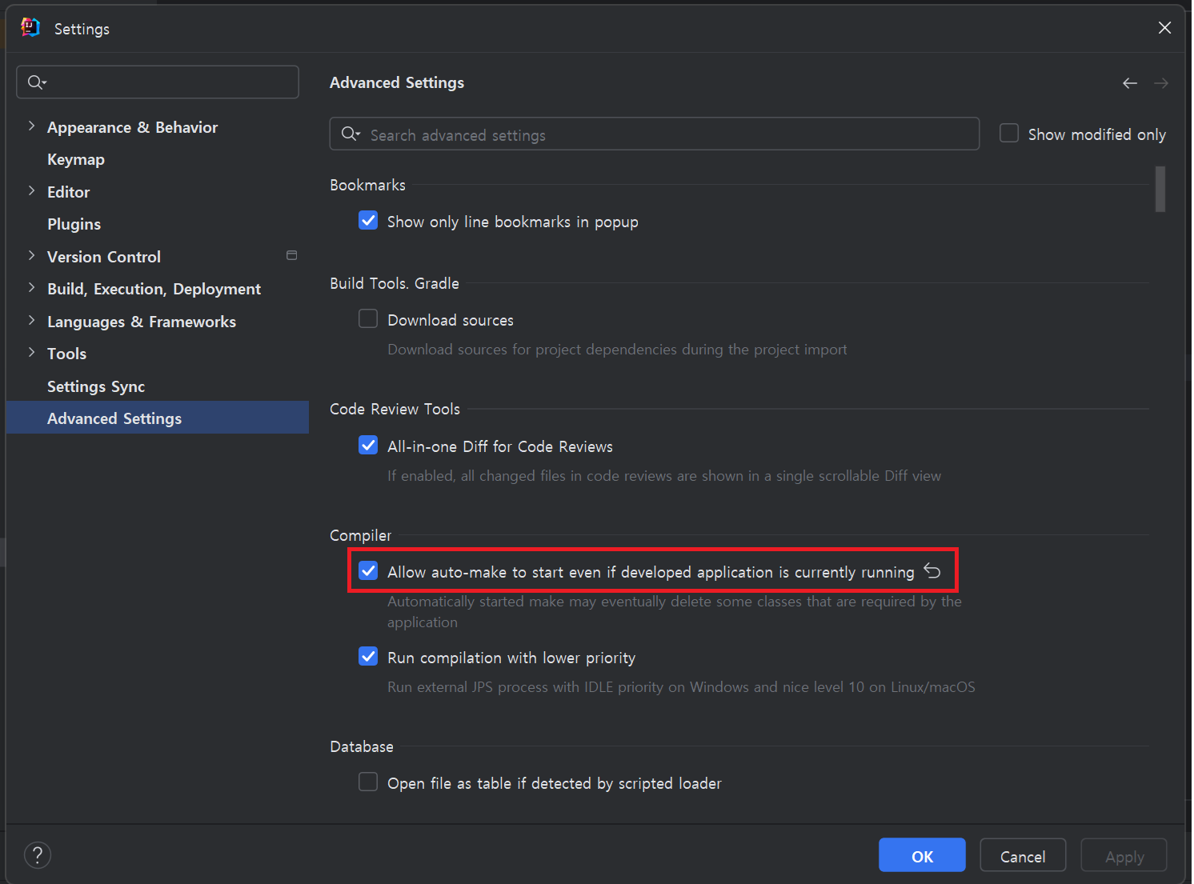Click the Cancel button

(x=1022, y=854)
